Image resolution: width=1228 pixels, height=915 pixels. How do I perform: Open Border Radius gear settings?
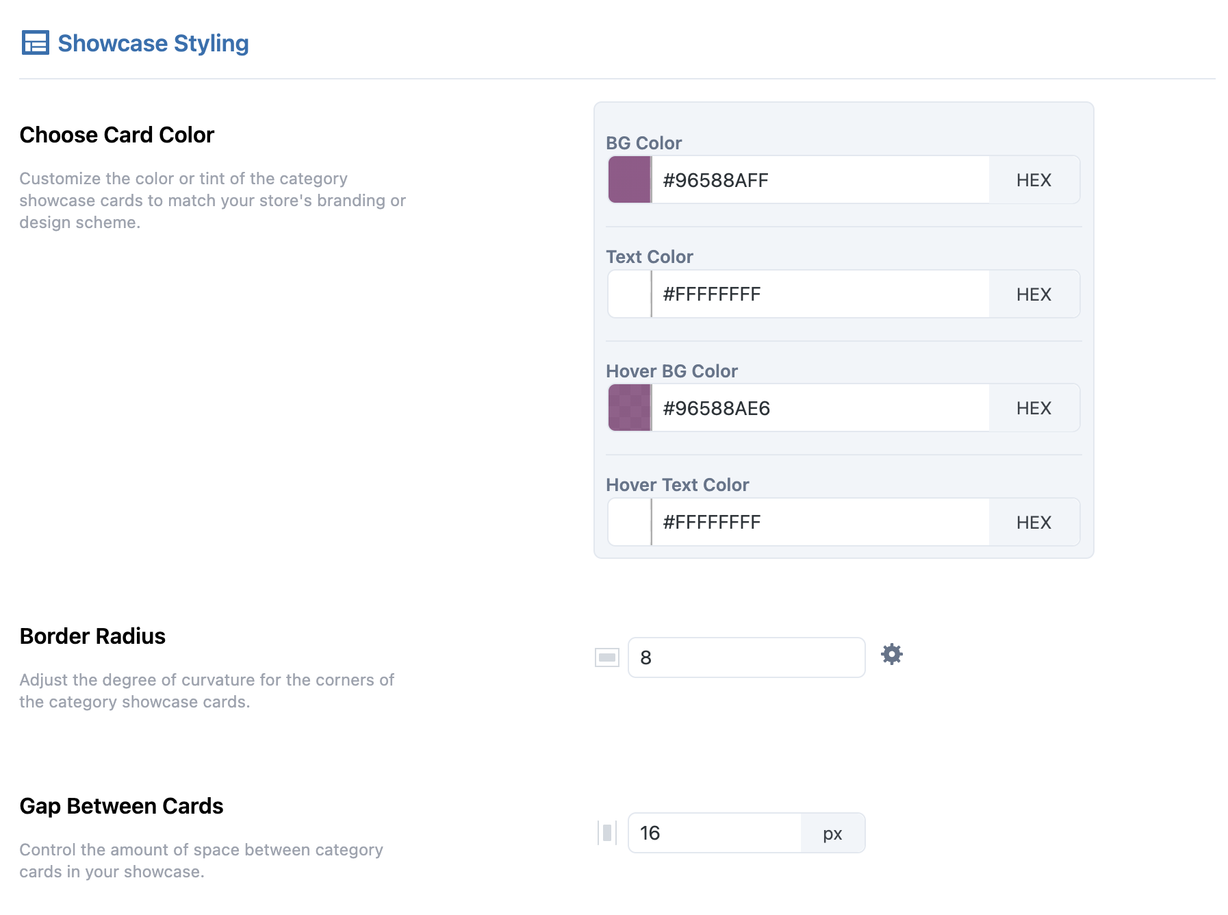891,655
